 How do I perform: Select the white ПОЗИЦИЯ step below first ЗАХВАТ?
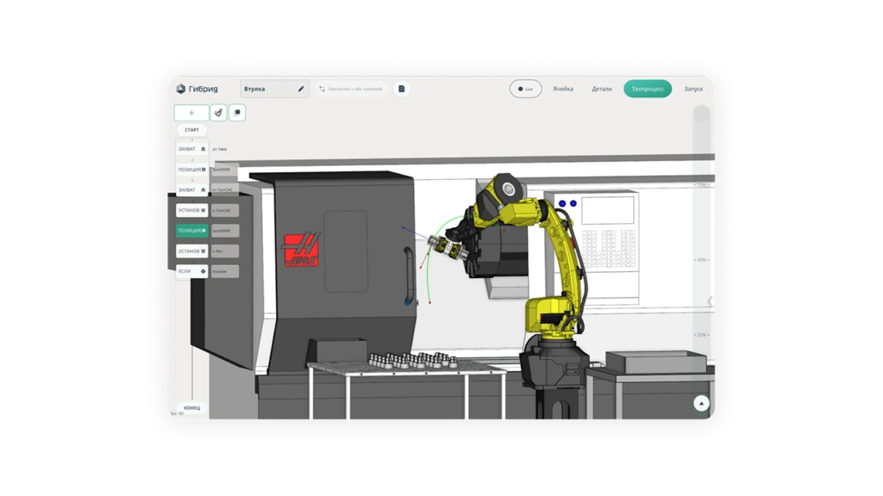[191, 170]
